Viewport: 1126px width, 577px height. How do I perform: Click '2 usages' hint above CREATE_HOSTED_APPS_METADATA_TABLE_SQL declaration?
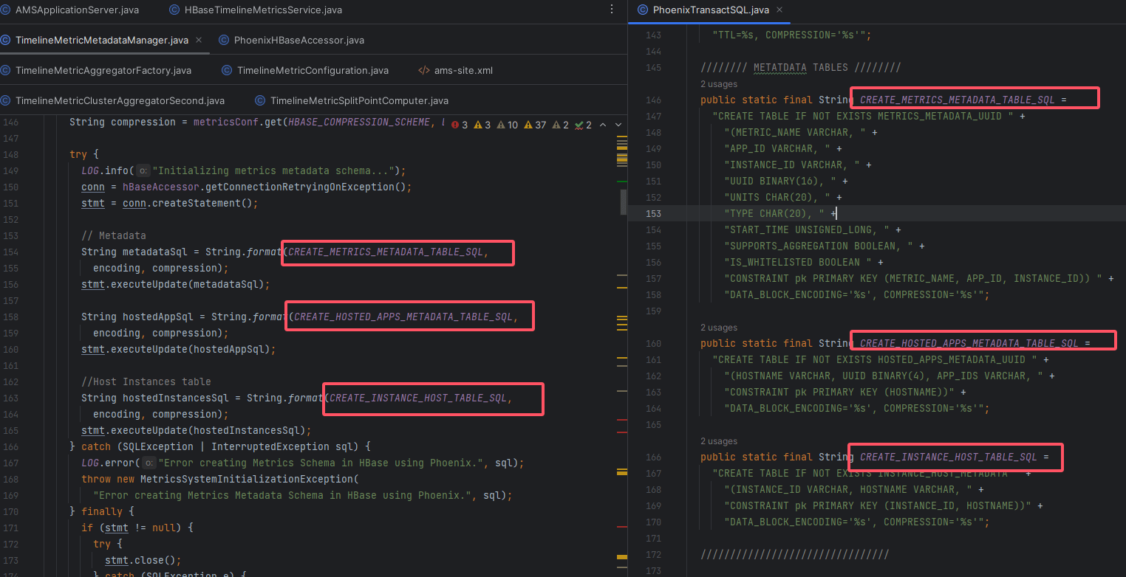pos(719,328)
